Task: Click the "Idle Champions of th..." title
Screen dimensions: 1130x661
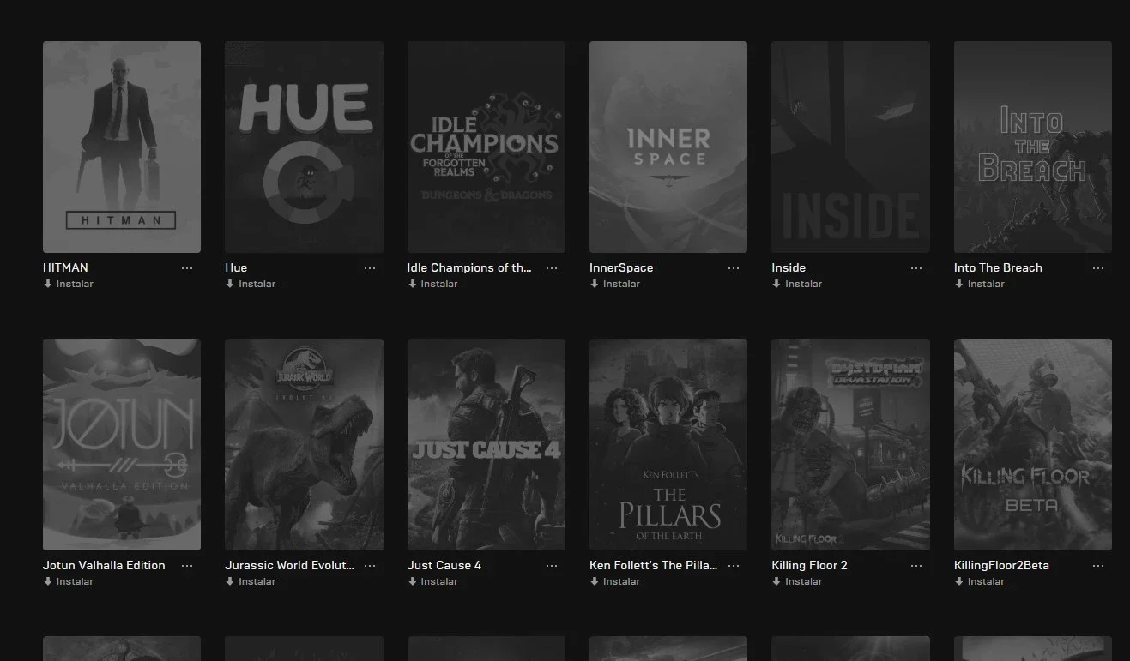Action: pyautogui.click(x=469, y=267)
